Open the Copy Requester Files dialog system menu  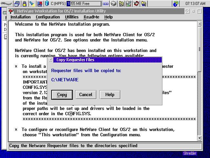pyautogui.click(x=50, y=60)
